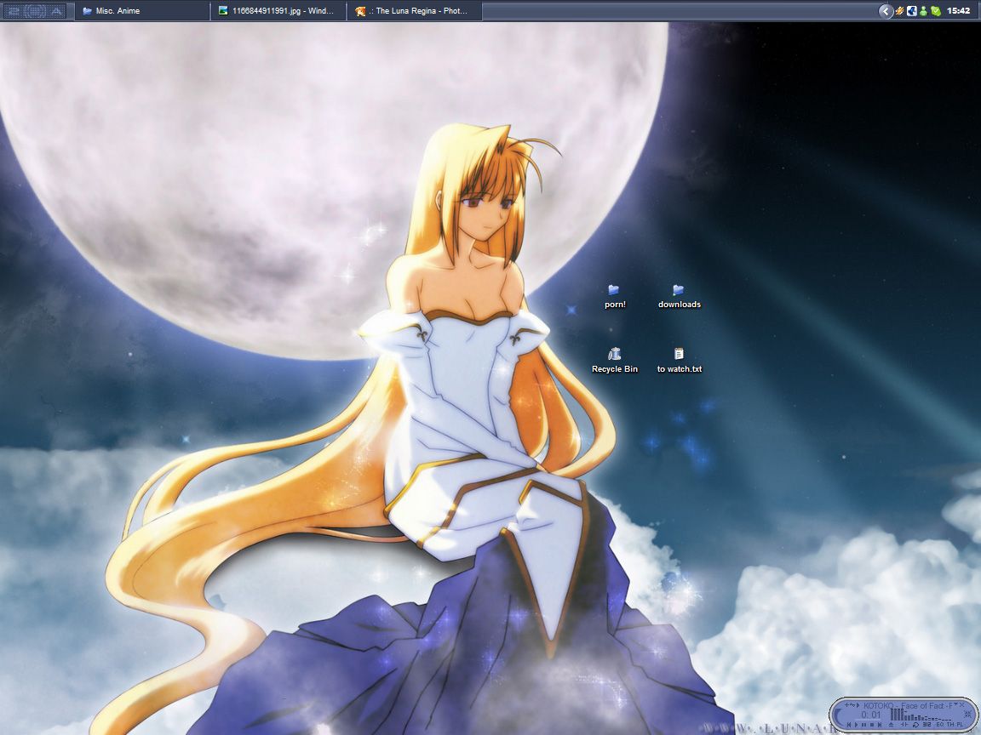Click the eject/open file button in player

[x=891, y=725]
